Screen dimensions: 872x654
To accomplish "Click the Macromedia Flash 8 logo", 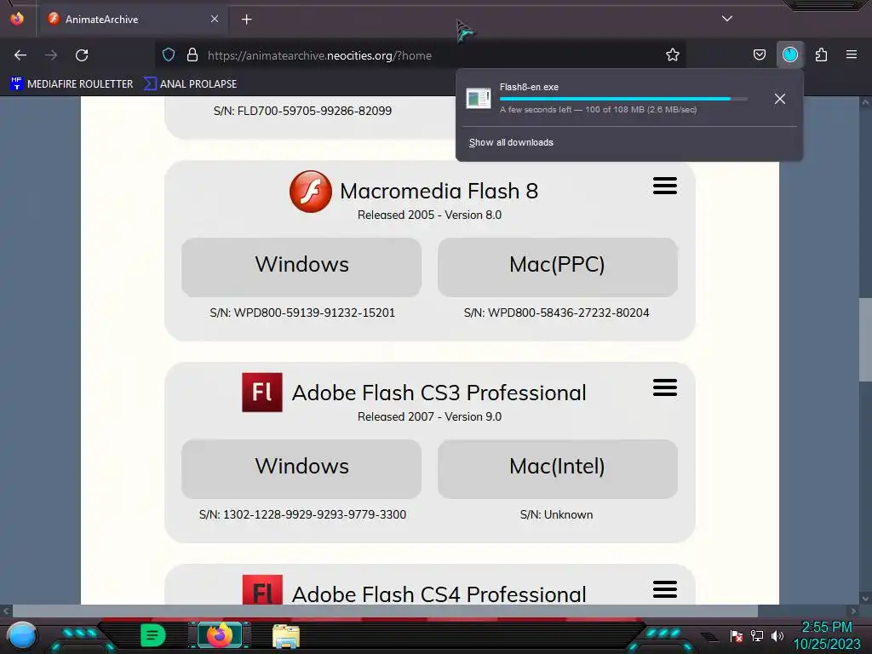I will 310,192.
